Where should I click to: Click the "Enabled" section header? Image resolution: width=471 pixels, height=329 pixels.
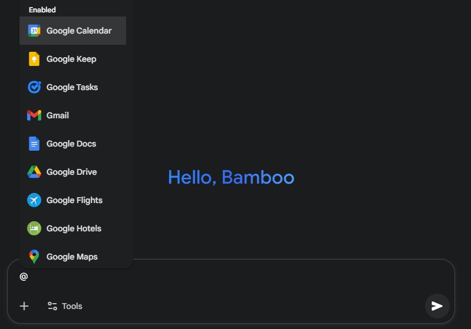(x=42, y=10)
